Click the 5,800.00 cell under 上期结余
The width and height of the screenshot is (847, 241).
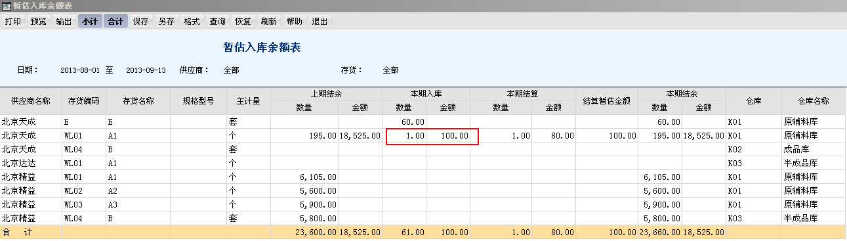[x=304, y=219]
